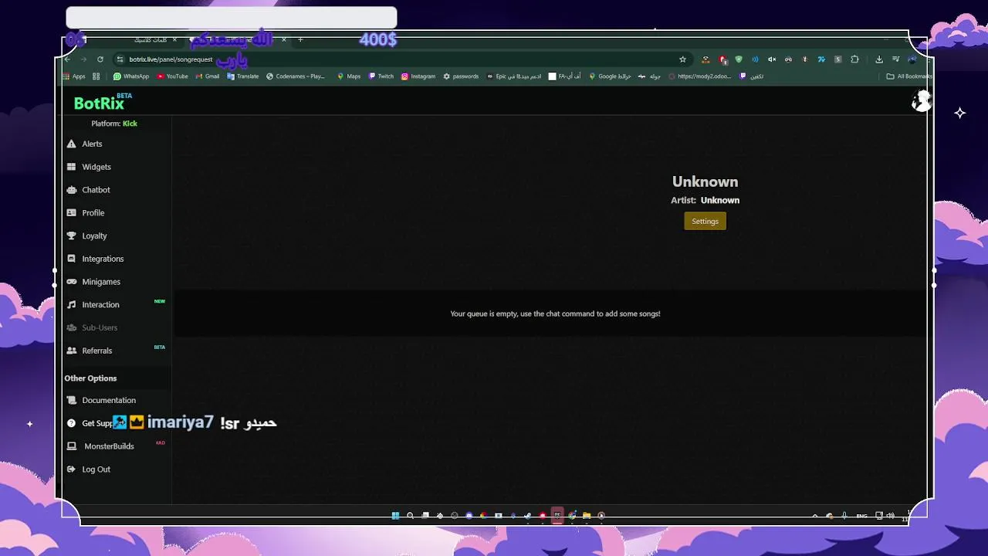The width and height of the screenshot is (988, 556).
Task: Open the extensions puzzle icon
Action: coord(854,59)
